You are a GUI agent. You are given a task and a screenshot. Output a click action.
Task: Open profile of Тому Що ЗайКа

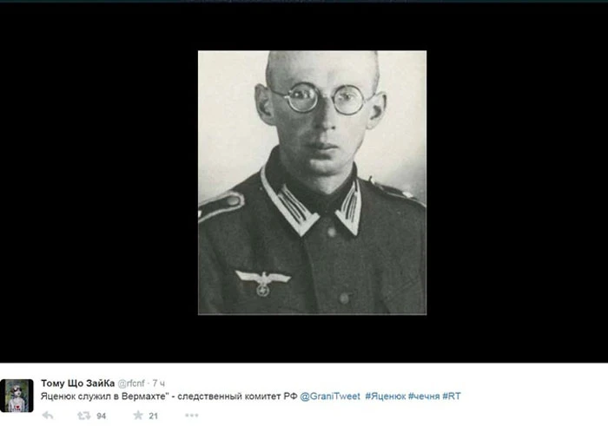tap(77, 383)
